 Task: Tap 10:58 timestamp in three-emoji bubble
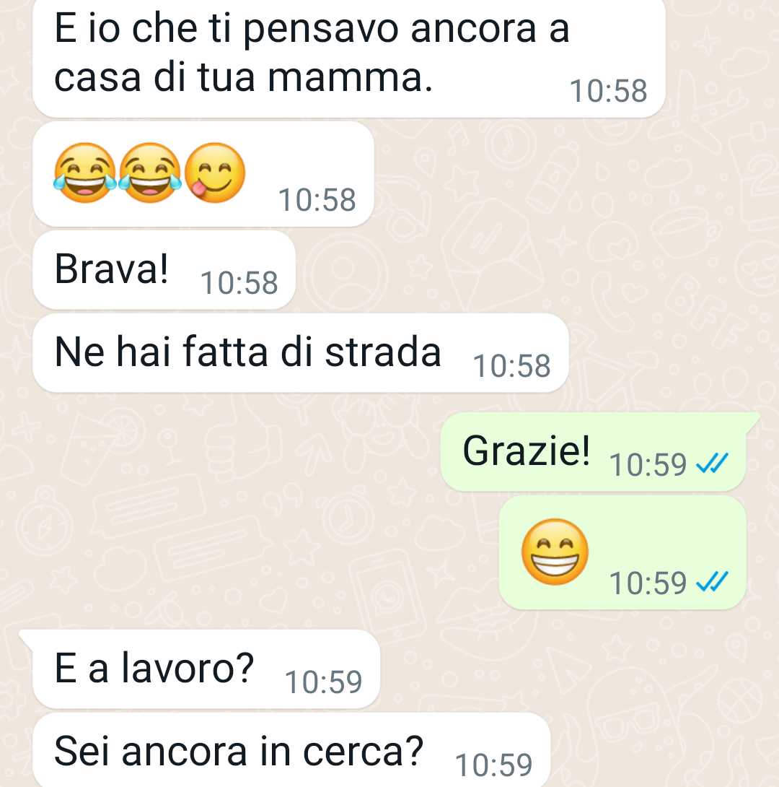click(x=317, y=200)
